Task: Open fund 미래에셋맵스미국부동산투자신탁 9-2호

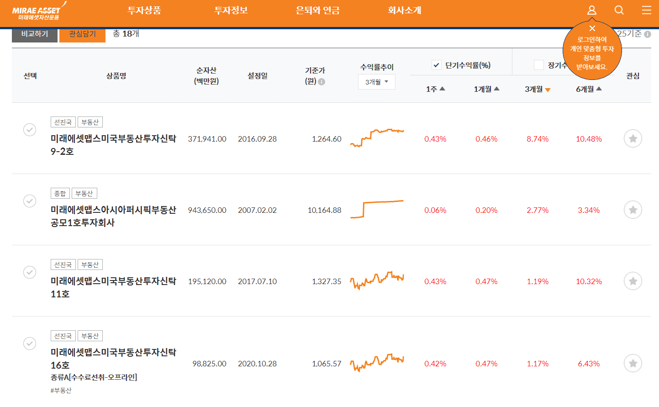Action: click(x=113, y=145)
